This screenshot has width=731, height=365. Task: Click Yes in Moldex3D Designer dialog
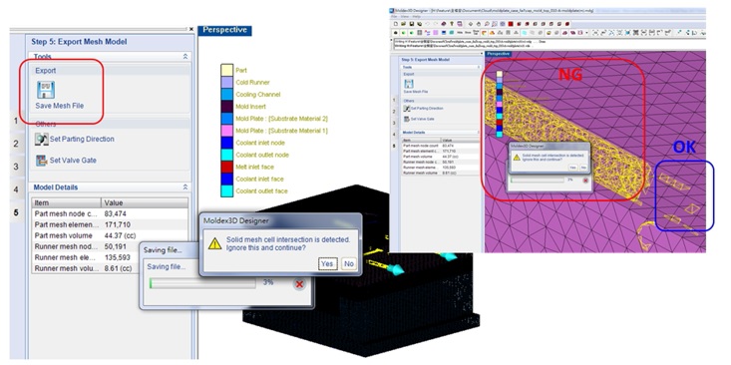(327, 264)
